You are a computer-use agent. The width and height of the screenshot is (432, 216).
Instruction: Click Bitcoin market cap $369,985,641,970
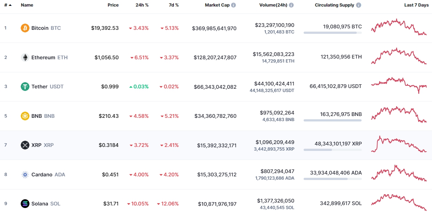[214, 28]
